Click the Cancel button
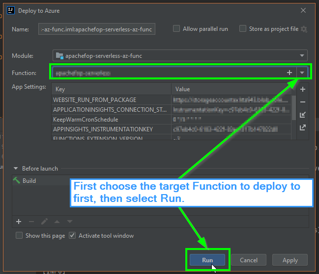 click(249, 260)
